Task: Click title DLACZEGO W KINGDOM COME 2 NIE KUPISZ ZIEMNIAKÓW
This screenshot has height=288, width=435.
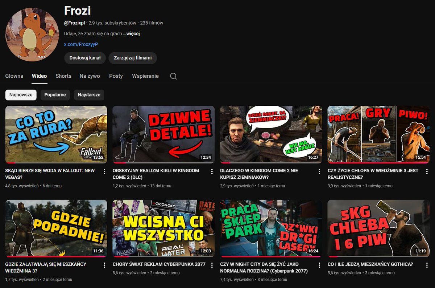Action: click(259, 174)
